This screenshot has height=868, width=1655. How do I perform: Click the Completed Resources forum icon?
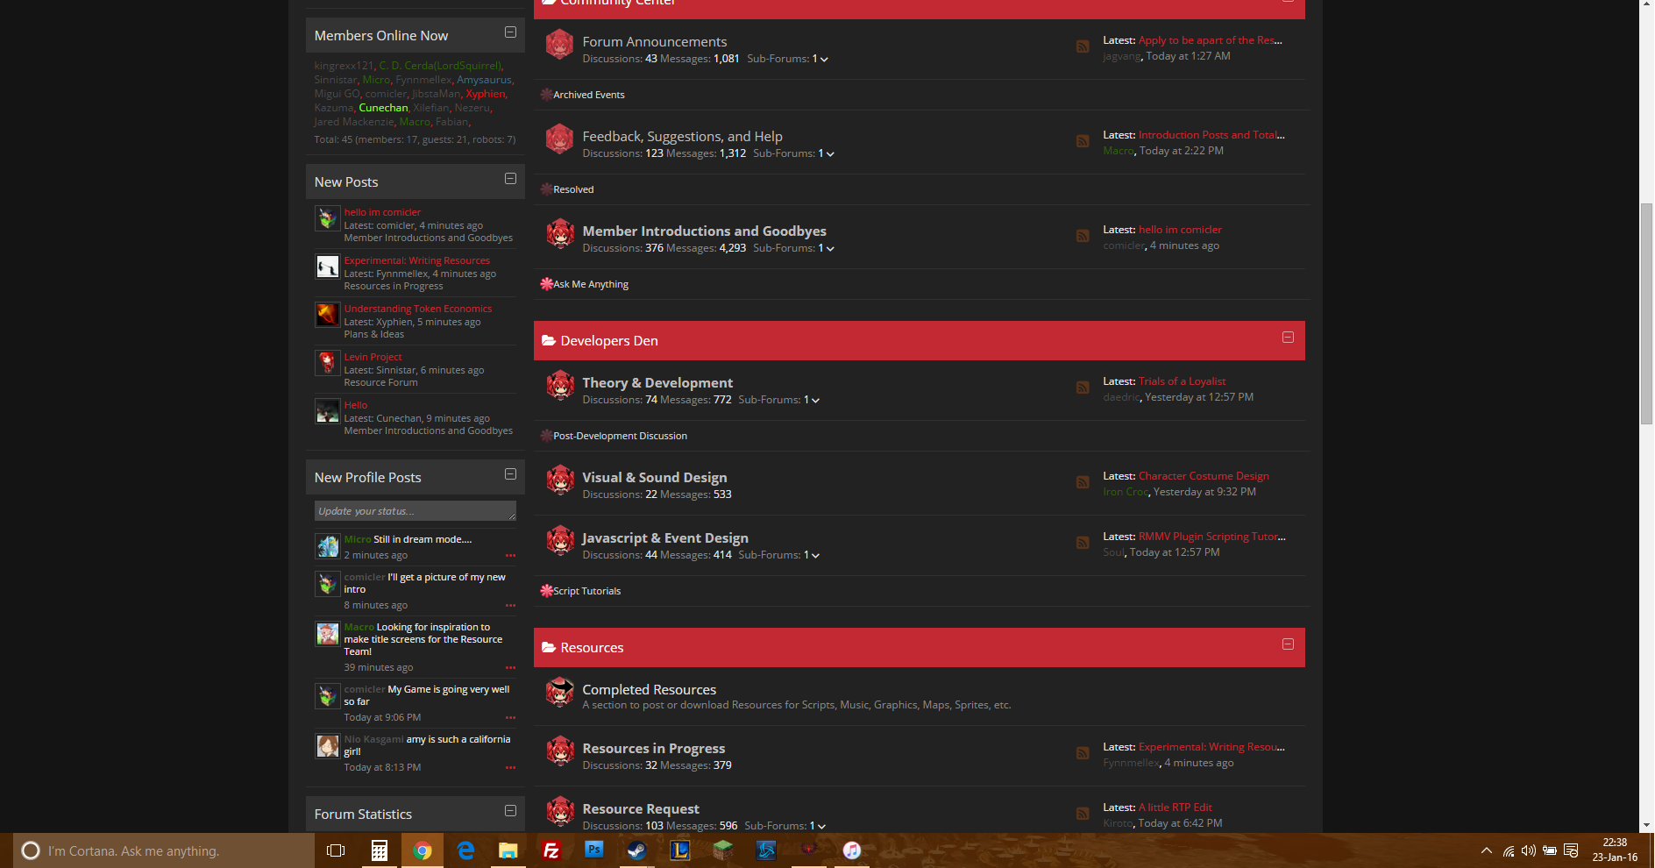click(x=559, y=693)
